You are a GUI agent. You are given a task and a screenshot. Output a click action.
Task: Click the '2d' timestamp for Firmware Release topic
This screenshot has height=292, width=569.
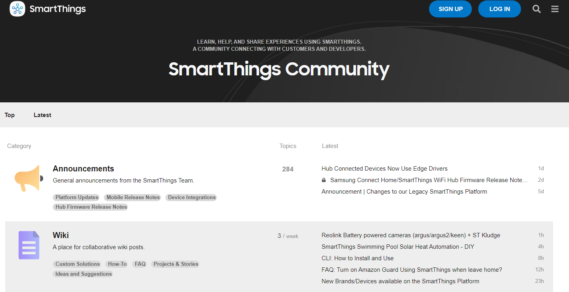[541, 180]
